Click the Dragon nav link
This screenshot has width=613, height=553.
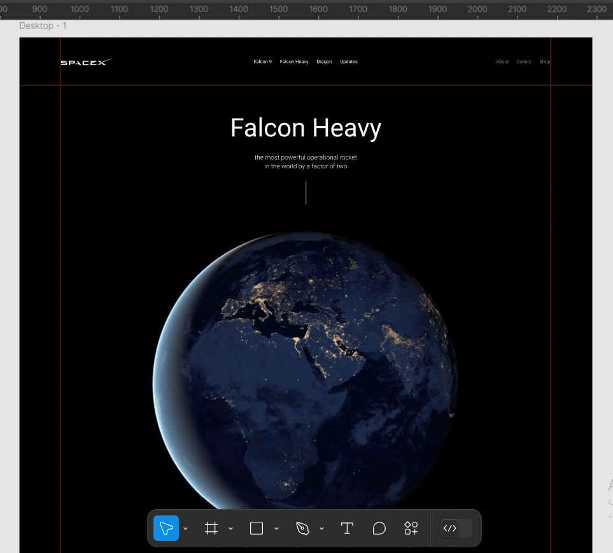coord(324,61)
